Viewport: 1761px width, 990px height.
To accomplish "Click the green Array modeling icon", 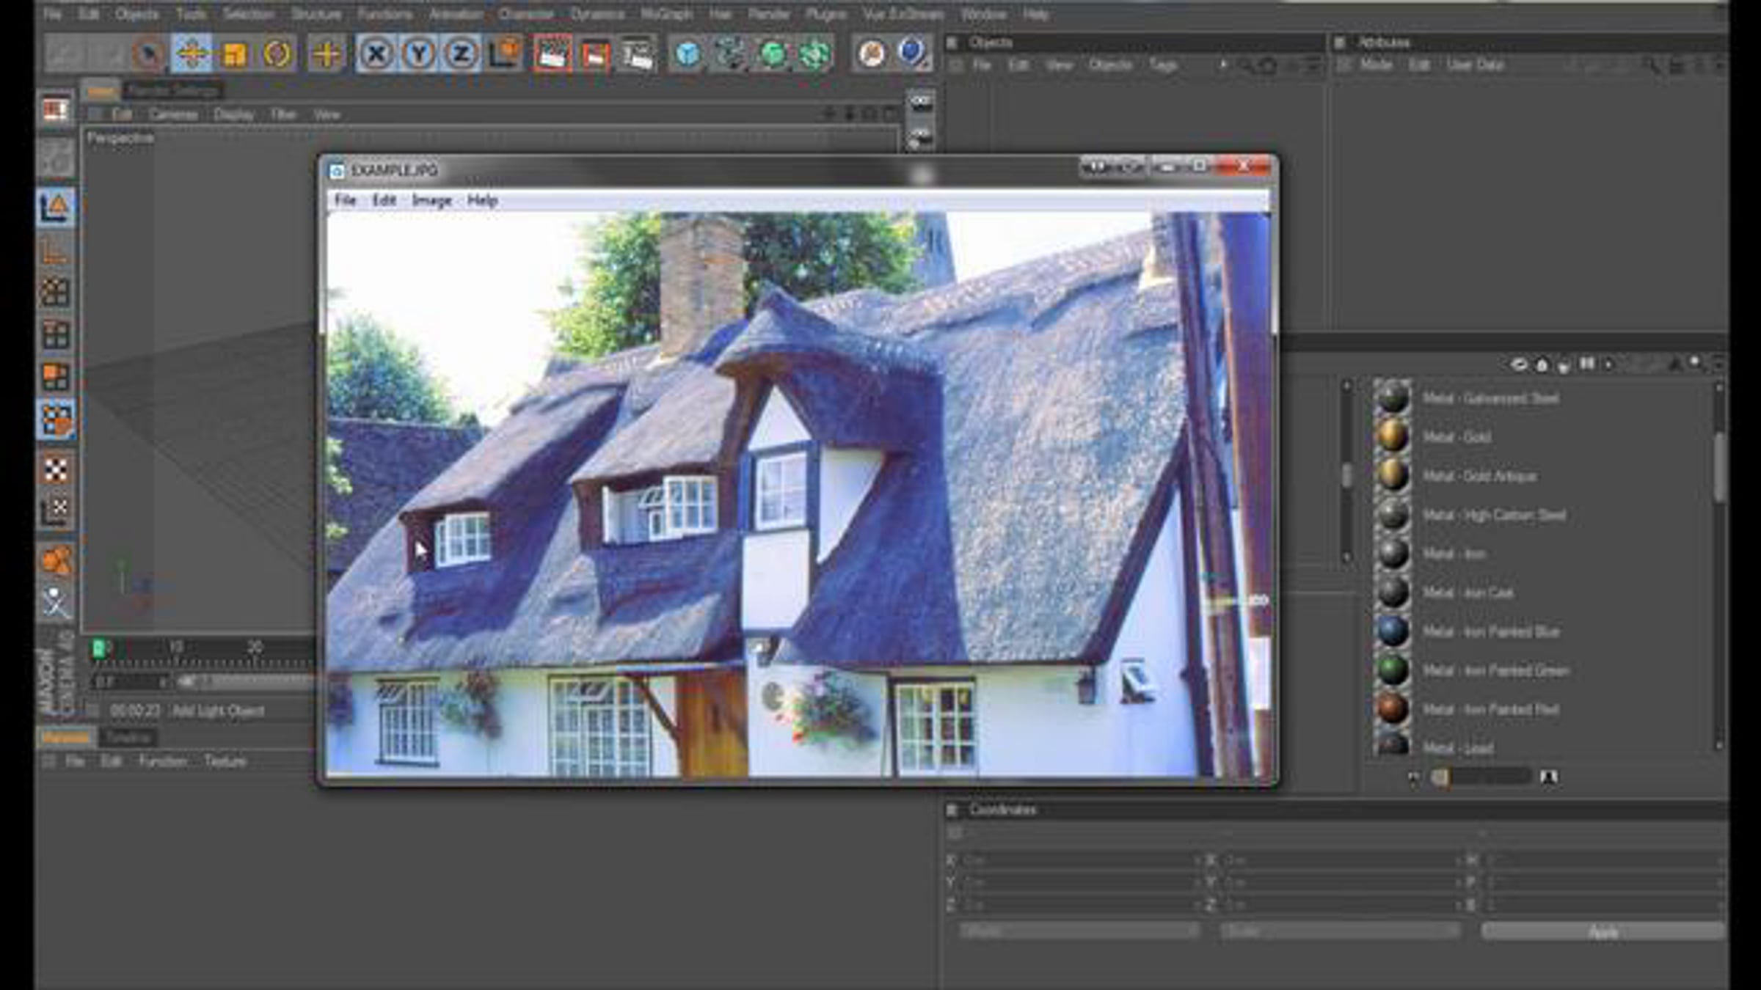I will 815,54.
